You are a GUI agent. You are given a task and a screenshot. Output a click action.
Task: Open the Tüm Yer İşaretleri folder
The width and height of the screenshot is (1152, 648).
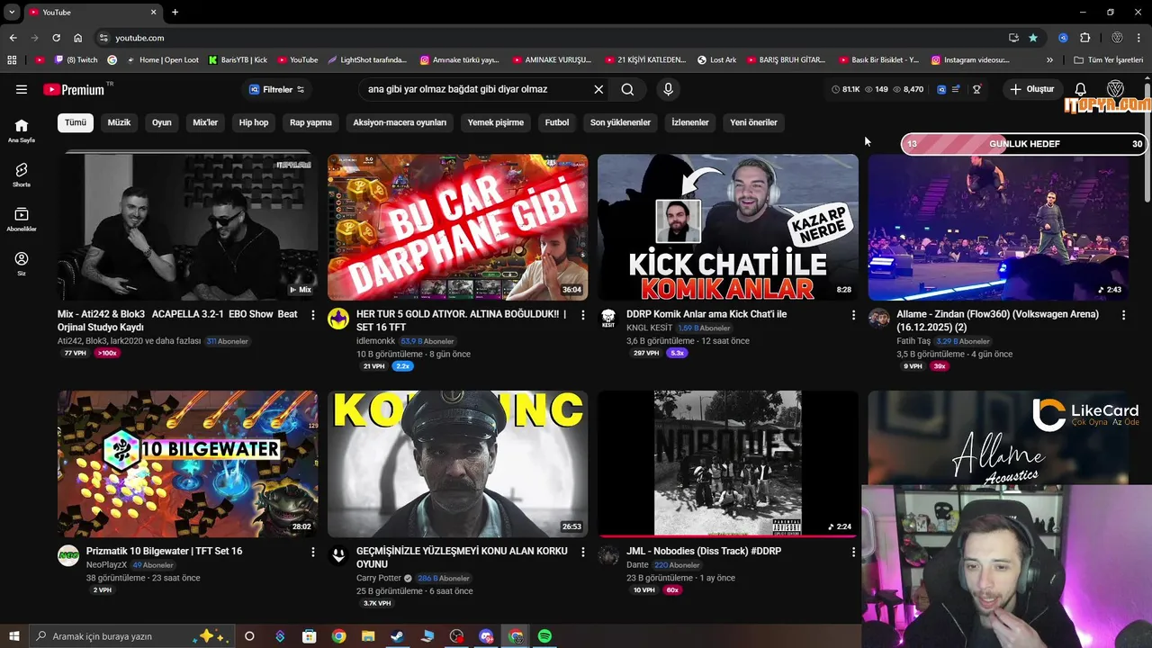(1109, 60)
